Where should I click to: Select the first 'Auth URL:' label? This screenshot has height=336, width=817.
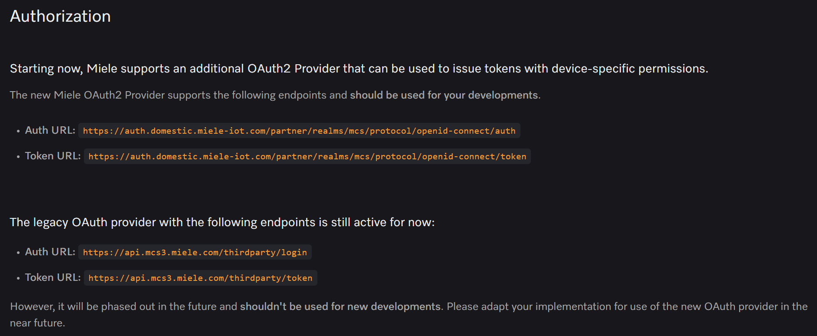50,130
